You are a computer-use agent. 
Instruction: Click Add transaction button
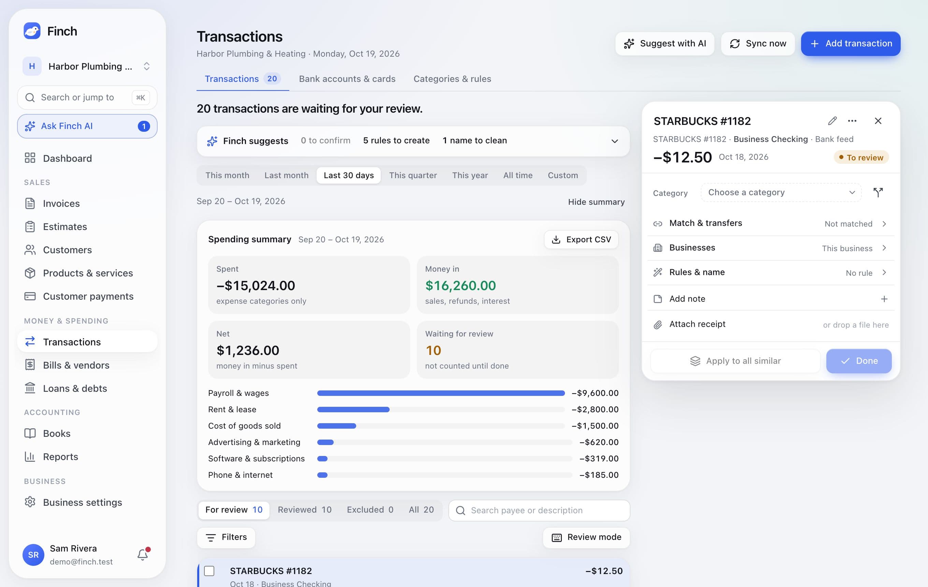(851, 44)
